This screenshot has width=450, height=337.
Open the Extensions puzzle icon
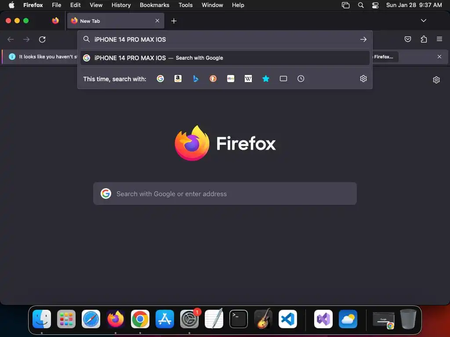coord(424,39)
